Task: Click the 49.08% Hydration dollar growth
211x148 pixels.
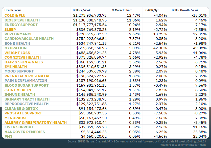Action: click(x=200, y=48)
